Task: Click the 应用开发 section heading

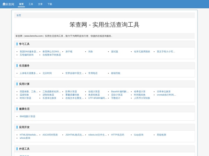Action: coord(24,127)
